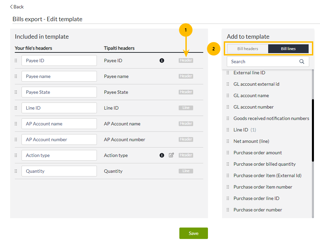This screenshot has width=320, height=243.
Task: Click the Line badge on Line ID row
Action: point(186,108)
